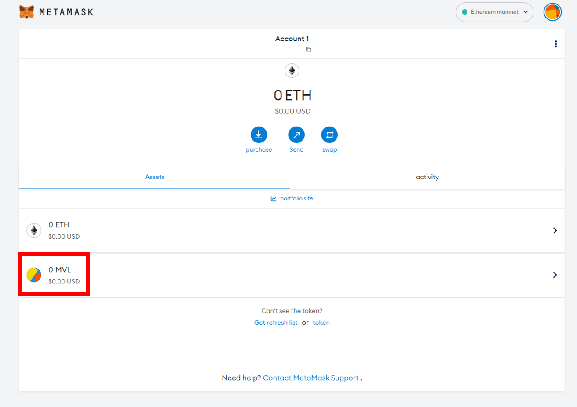
Task: Click the MetaMask fox logo
Action: pos(27,12)
